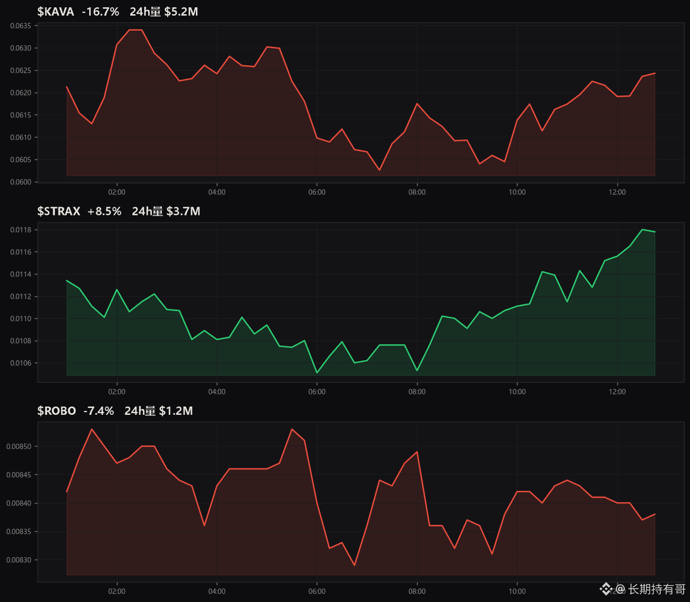This screenshot has height=602, width=690.
Task: Click the STRAX +8.5% change label
Action: coord(104,211)
